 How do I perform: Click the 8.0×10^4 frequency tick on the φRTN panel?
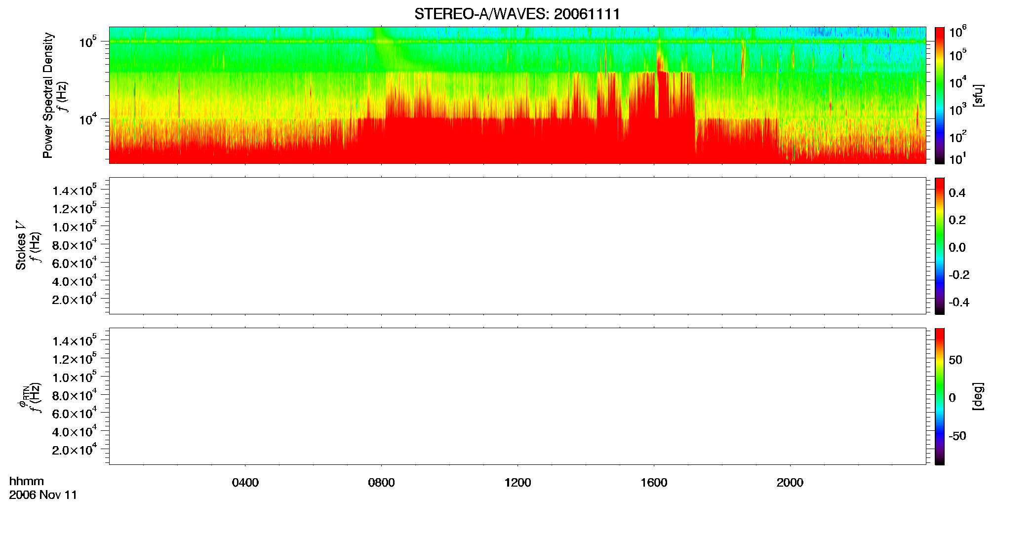75,395
